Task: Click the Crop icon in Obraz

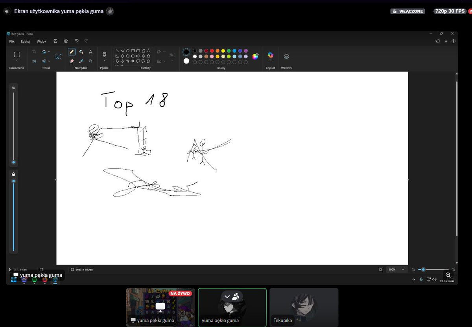Action: point(34,52)
